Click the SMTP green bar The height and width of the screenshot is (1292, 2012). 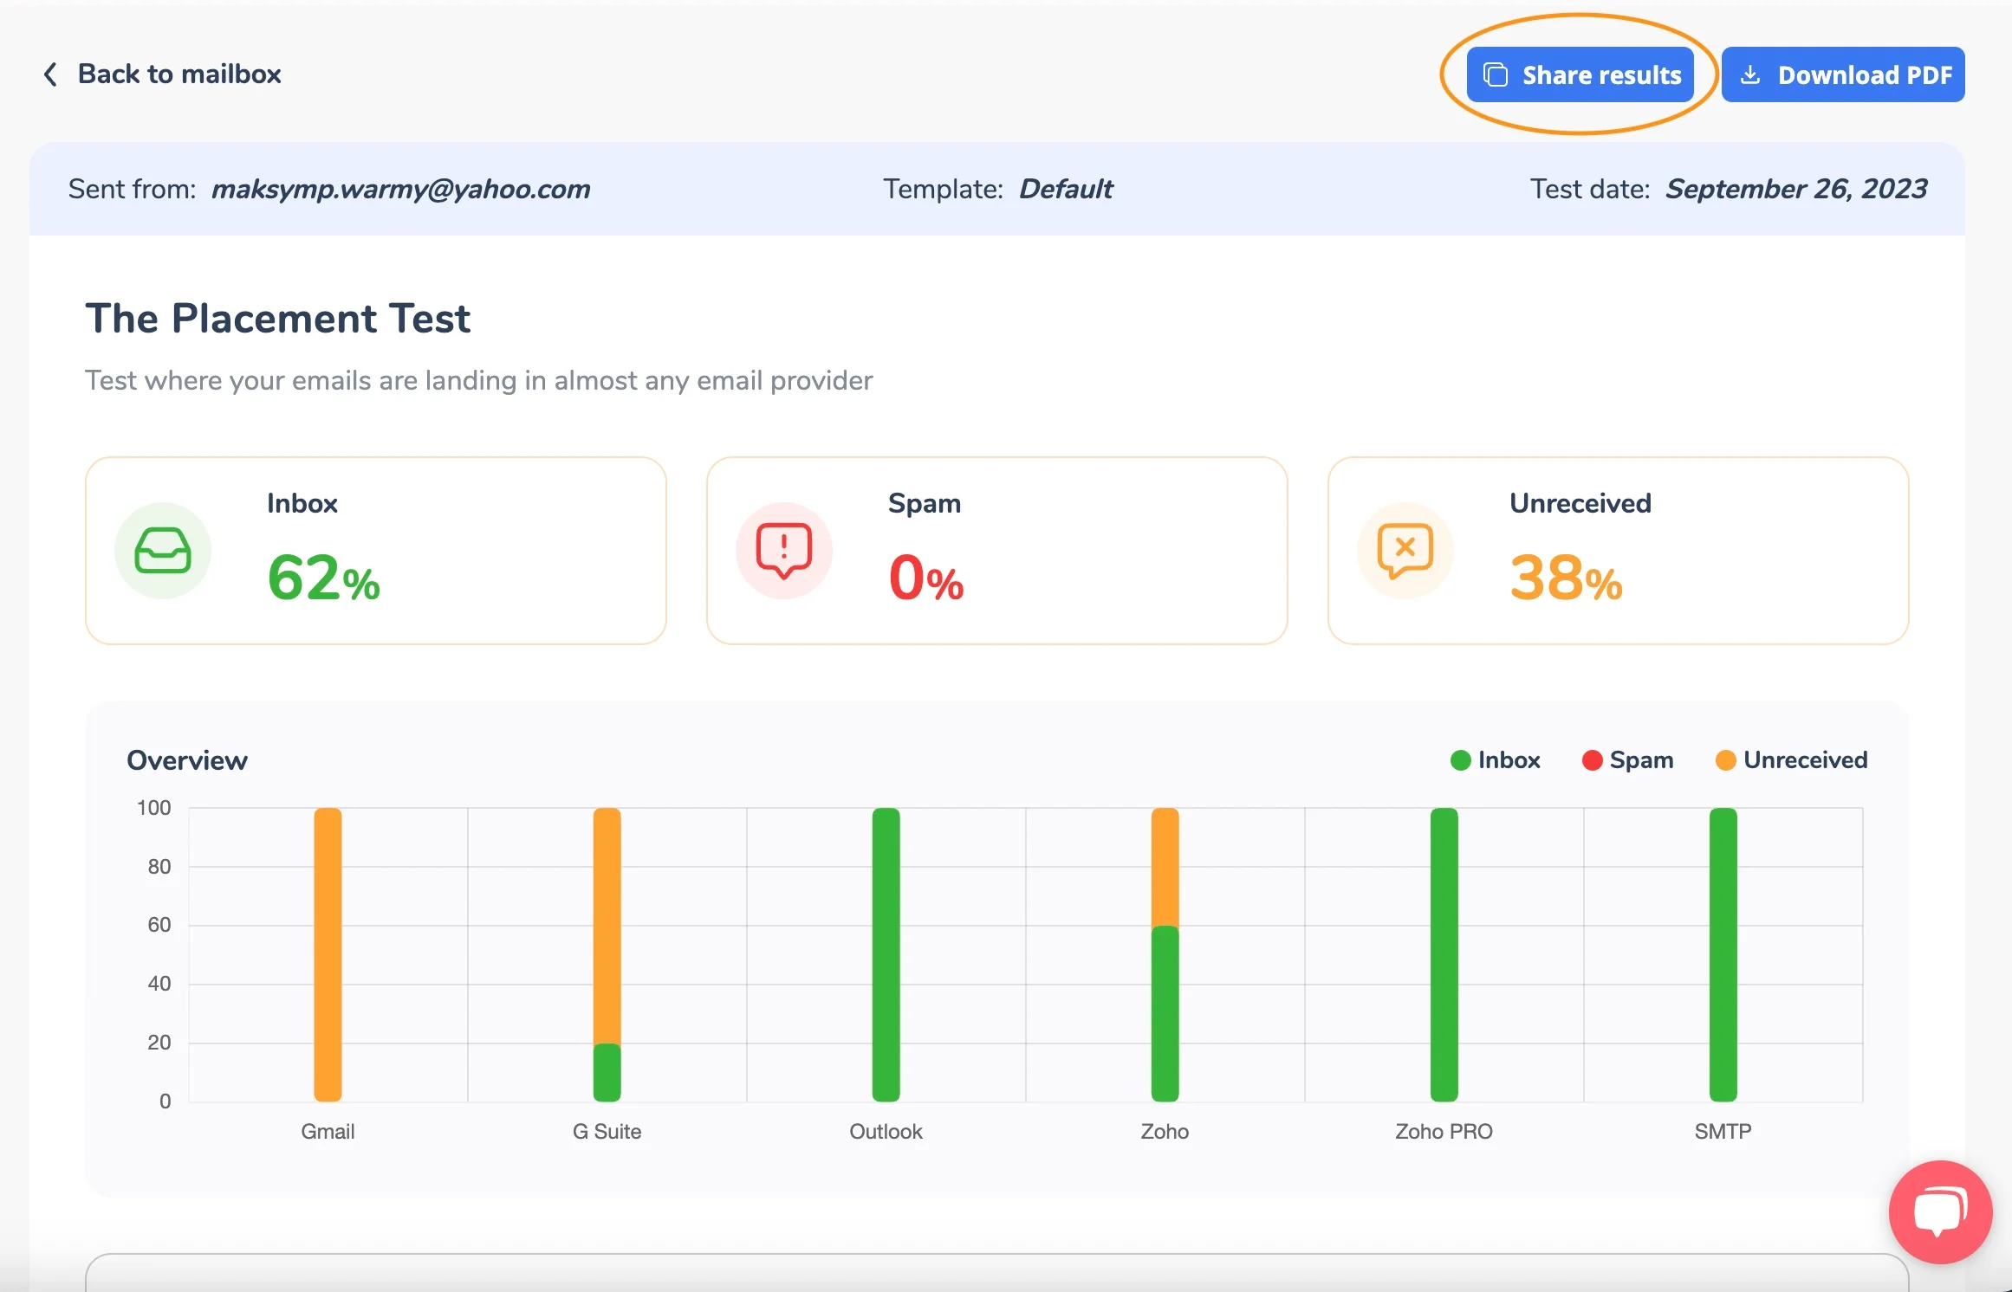click(1723, 953)
